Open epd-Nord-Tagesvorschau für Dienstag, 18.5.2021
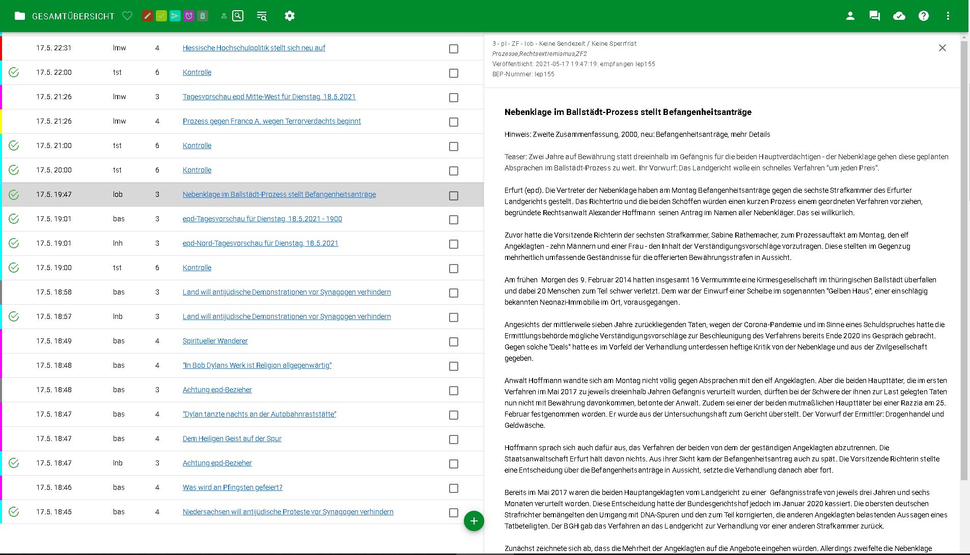 (260, 243)
